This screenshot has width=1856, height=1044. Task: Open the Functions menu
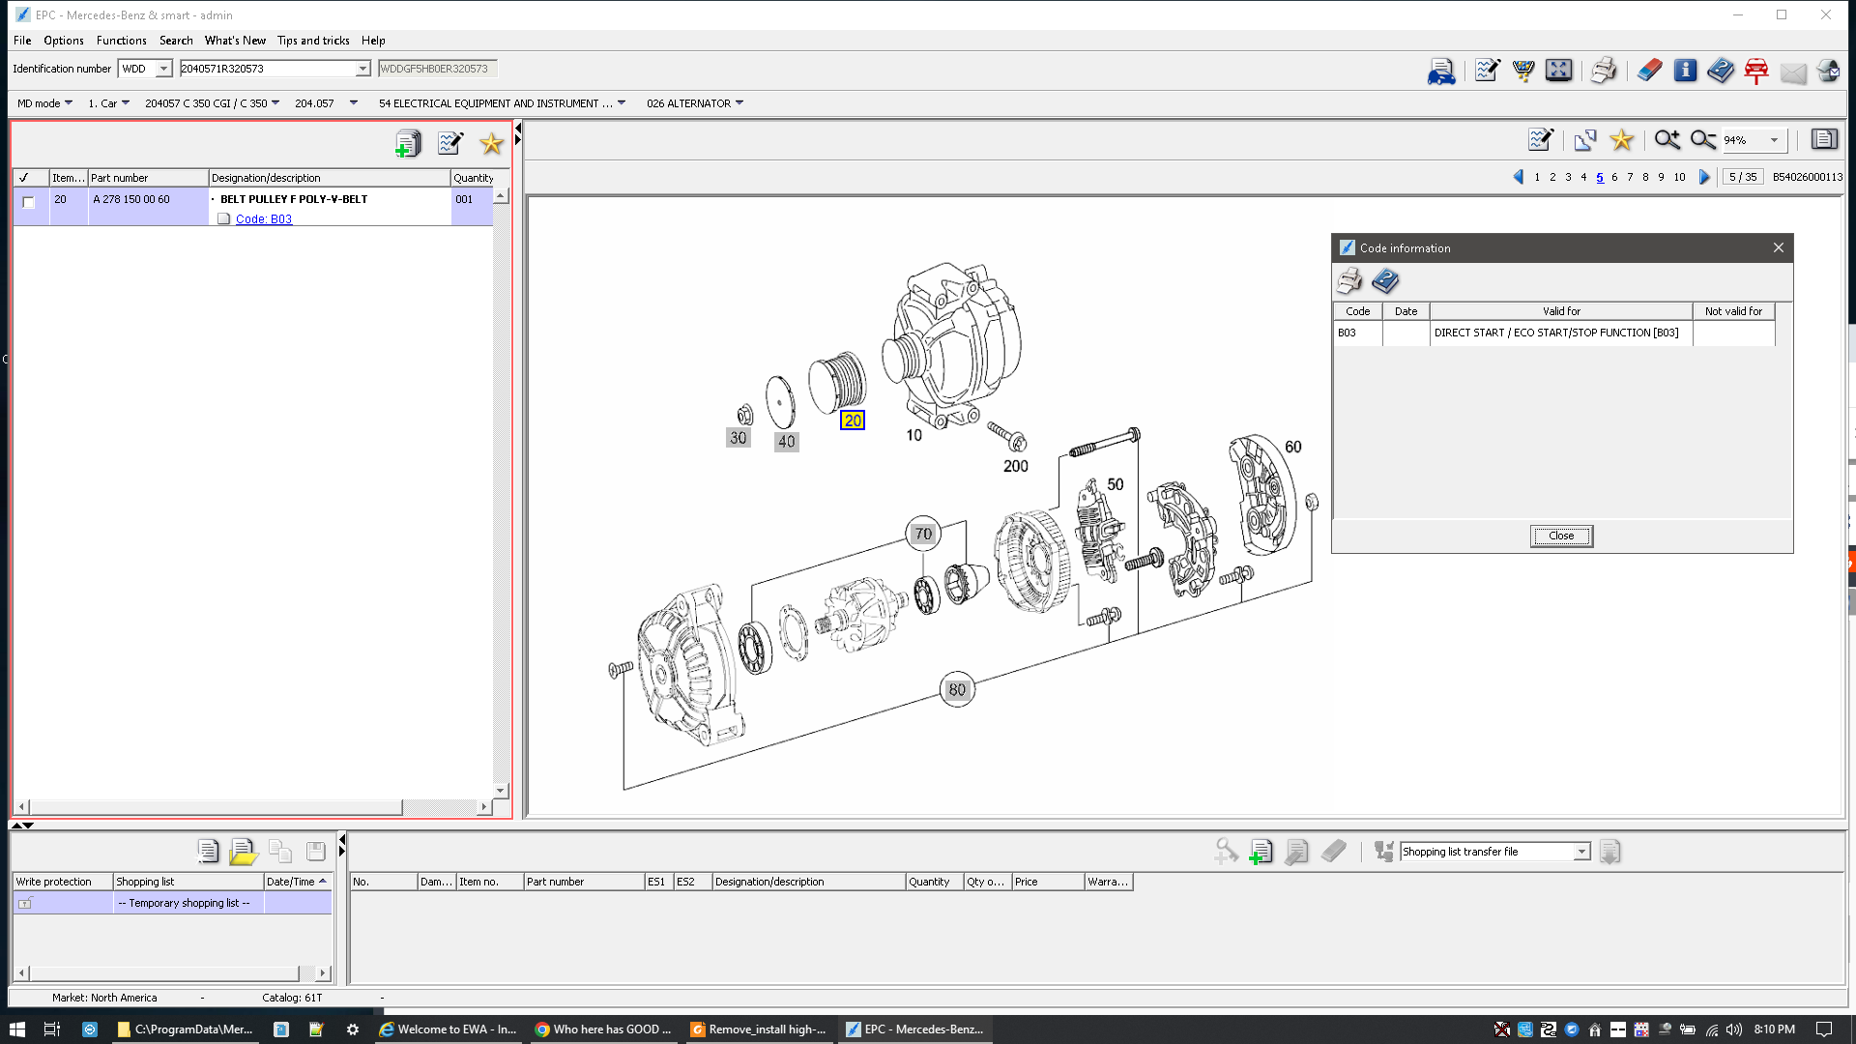click(x=121, y=41)
